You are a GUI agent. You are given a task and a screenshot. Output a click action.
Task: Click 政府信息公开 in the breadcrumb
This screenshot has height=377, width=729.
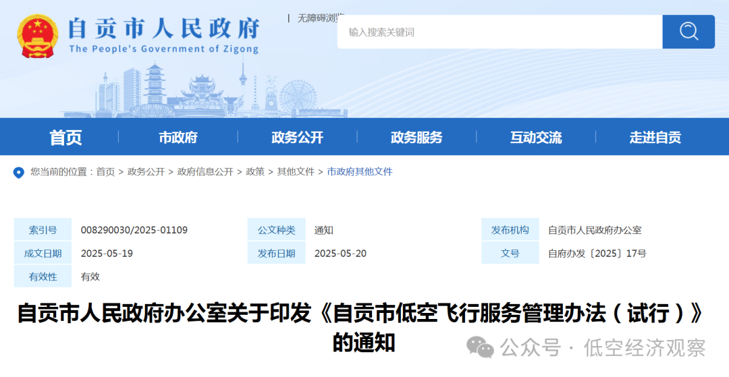click(x=205, y=172)
